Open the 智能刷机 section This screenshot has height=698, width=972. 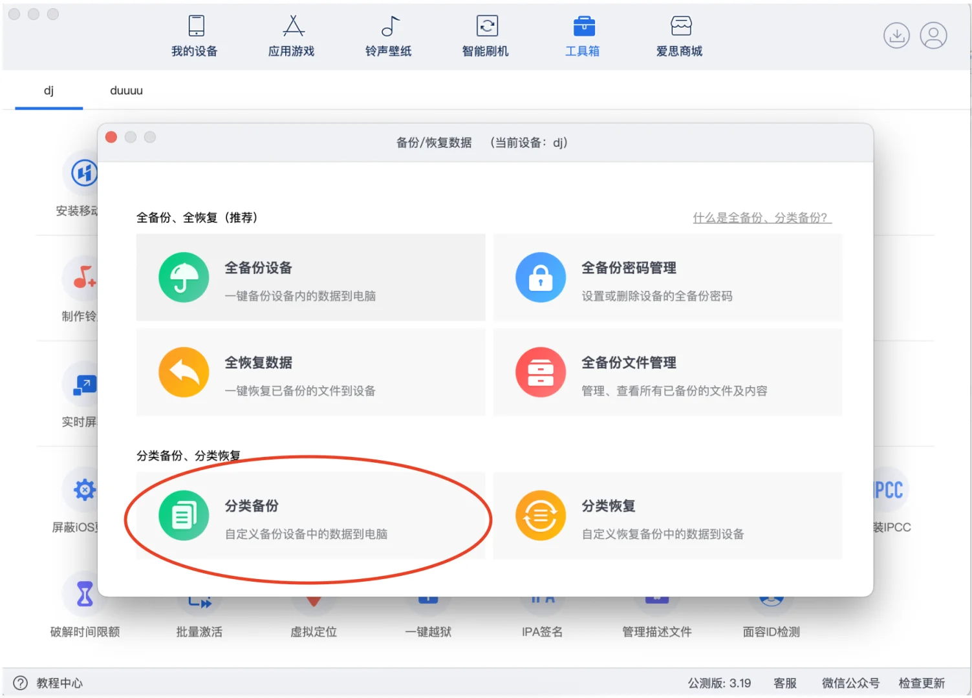(486, 36)
